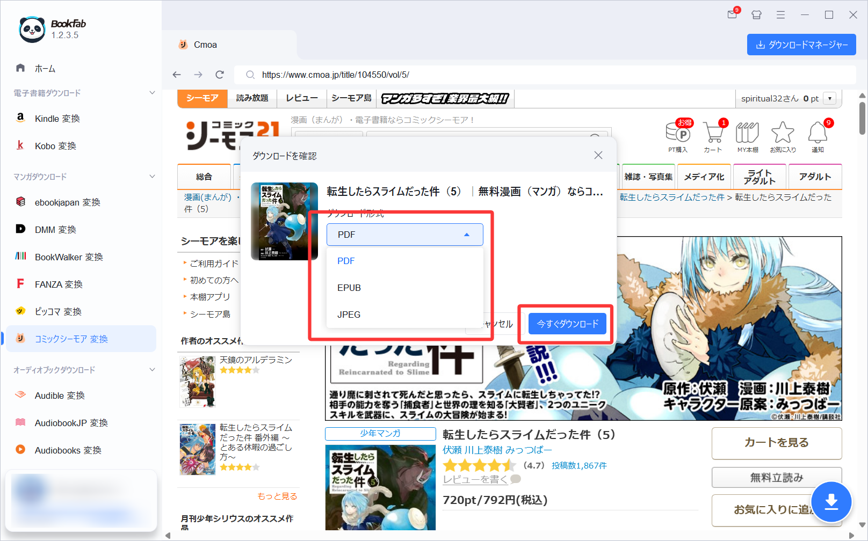Open the skin/theme shirt icon

click(756, 15)
